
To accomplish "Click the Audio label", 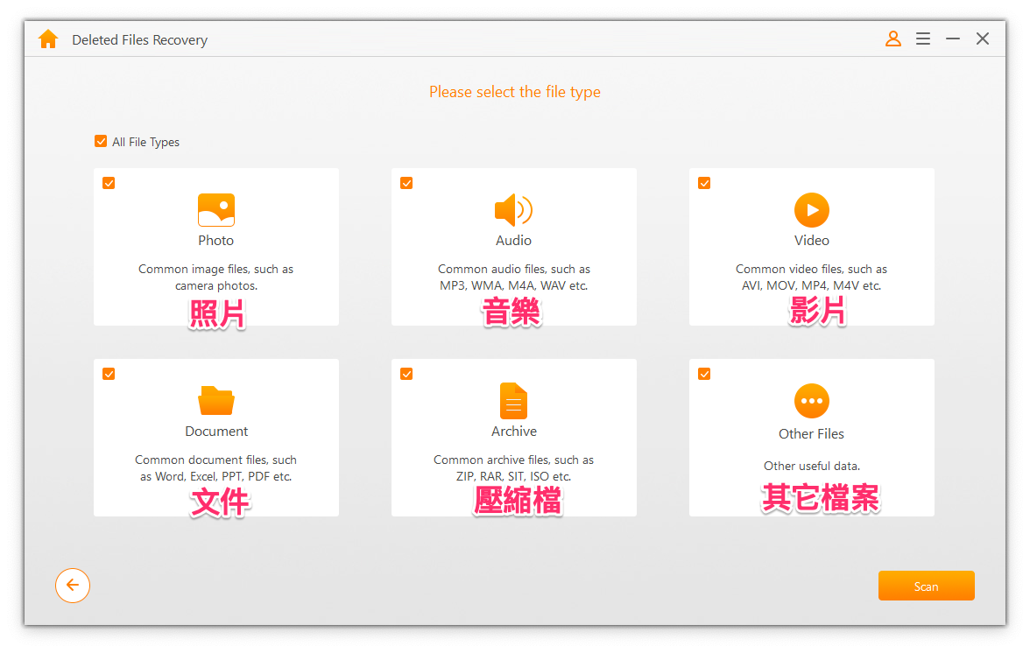I will pos(513,240).
